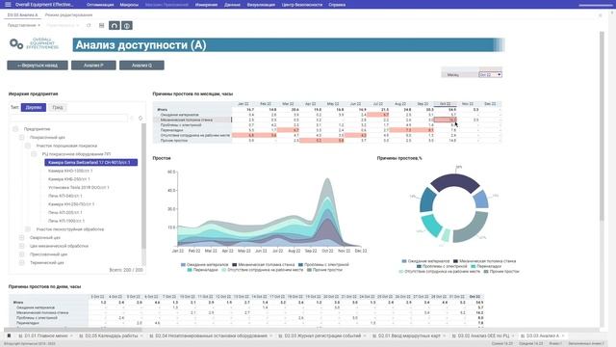616x347 pixels.
Task: Open the 'Визуализация' menu
Action: (261, 5)
